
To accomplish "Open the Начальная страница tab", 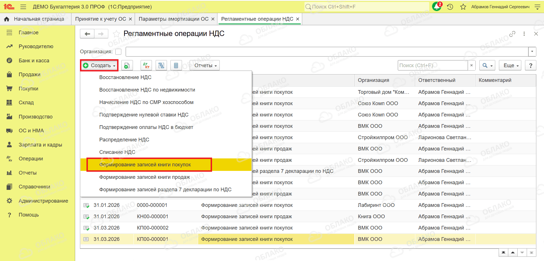I will click(x=39, y=19).
